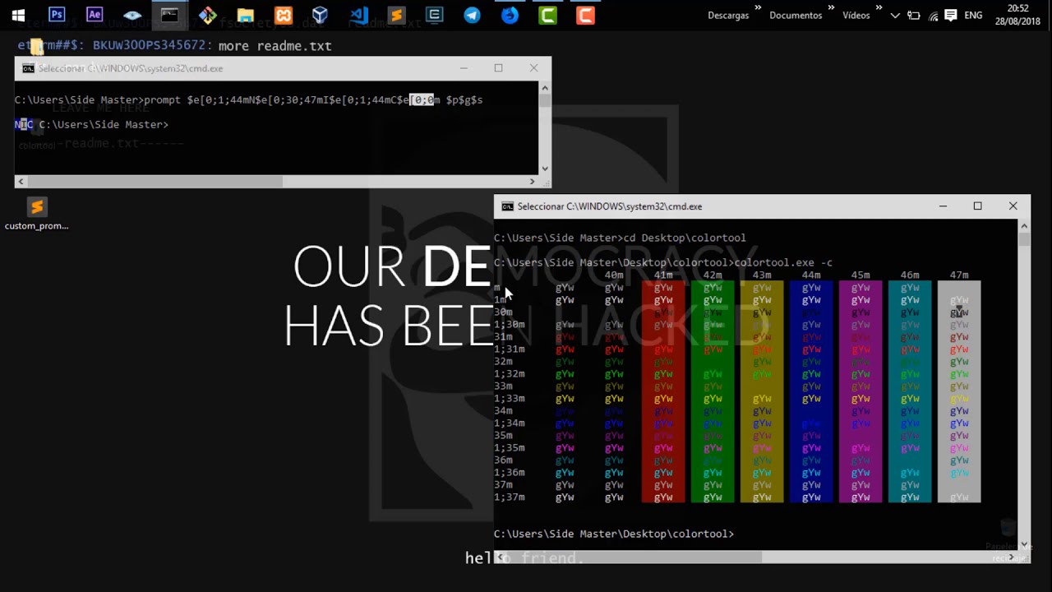Launch XAMPP from the taskbar
The height and width of the screenshot is (592, 1052).
pyautogui.click(x=283, y=15)
